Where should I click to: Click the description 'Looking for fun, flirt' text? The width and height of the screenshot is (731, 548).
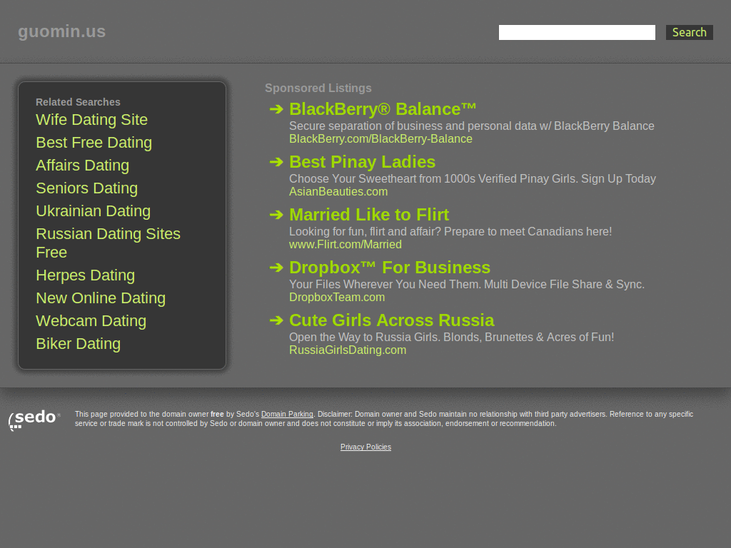(x=450, y=232)
